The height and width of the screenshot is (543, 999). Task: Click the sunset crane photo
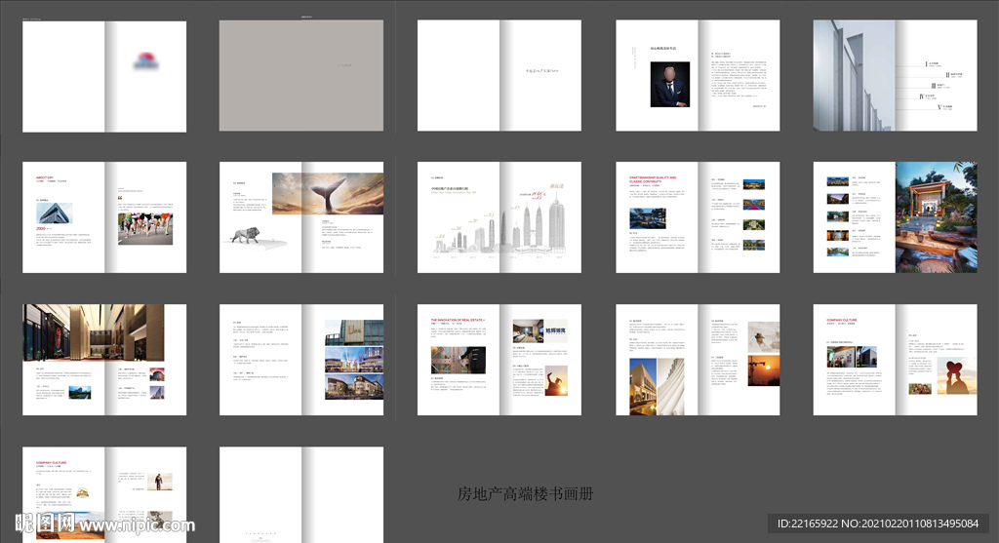pyautogui.click(x=763, y=370)
